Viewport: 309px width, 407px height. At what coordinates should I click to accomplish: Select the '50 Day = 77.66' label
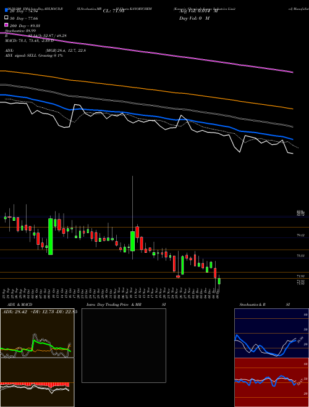[24, 18]
